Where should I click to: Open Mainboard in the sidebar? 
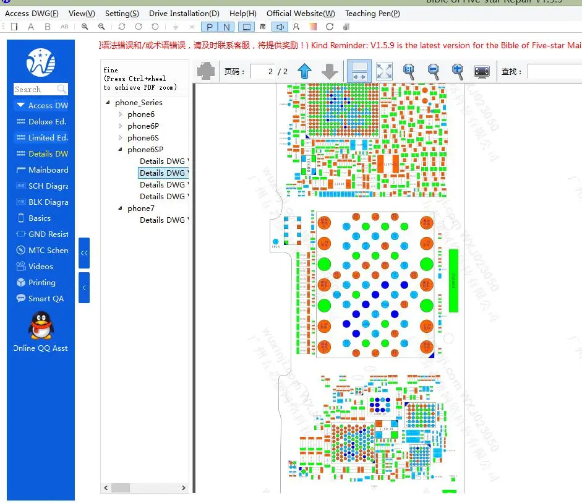pyautogui.click(x=41, y=170)
